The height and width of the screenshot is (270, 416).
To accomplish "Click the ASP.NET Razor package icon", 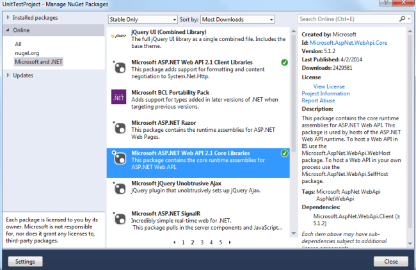I will point(119,127).
